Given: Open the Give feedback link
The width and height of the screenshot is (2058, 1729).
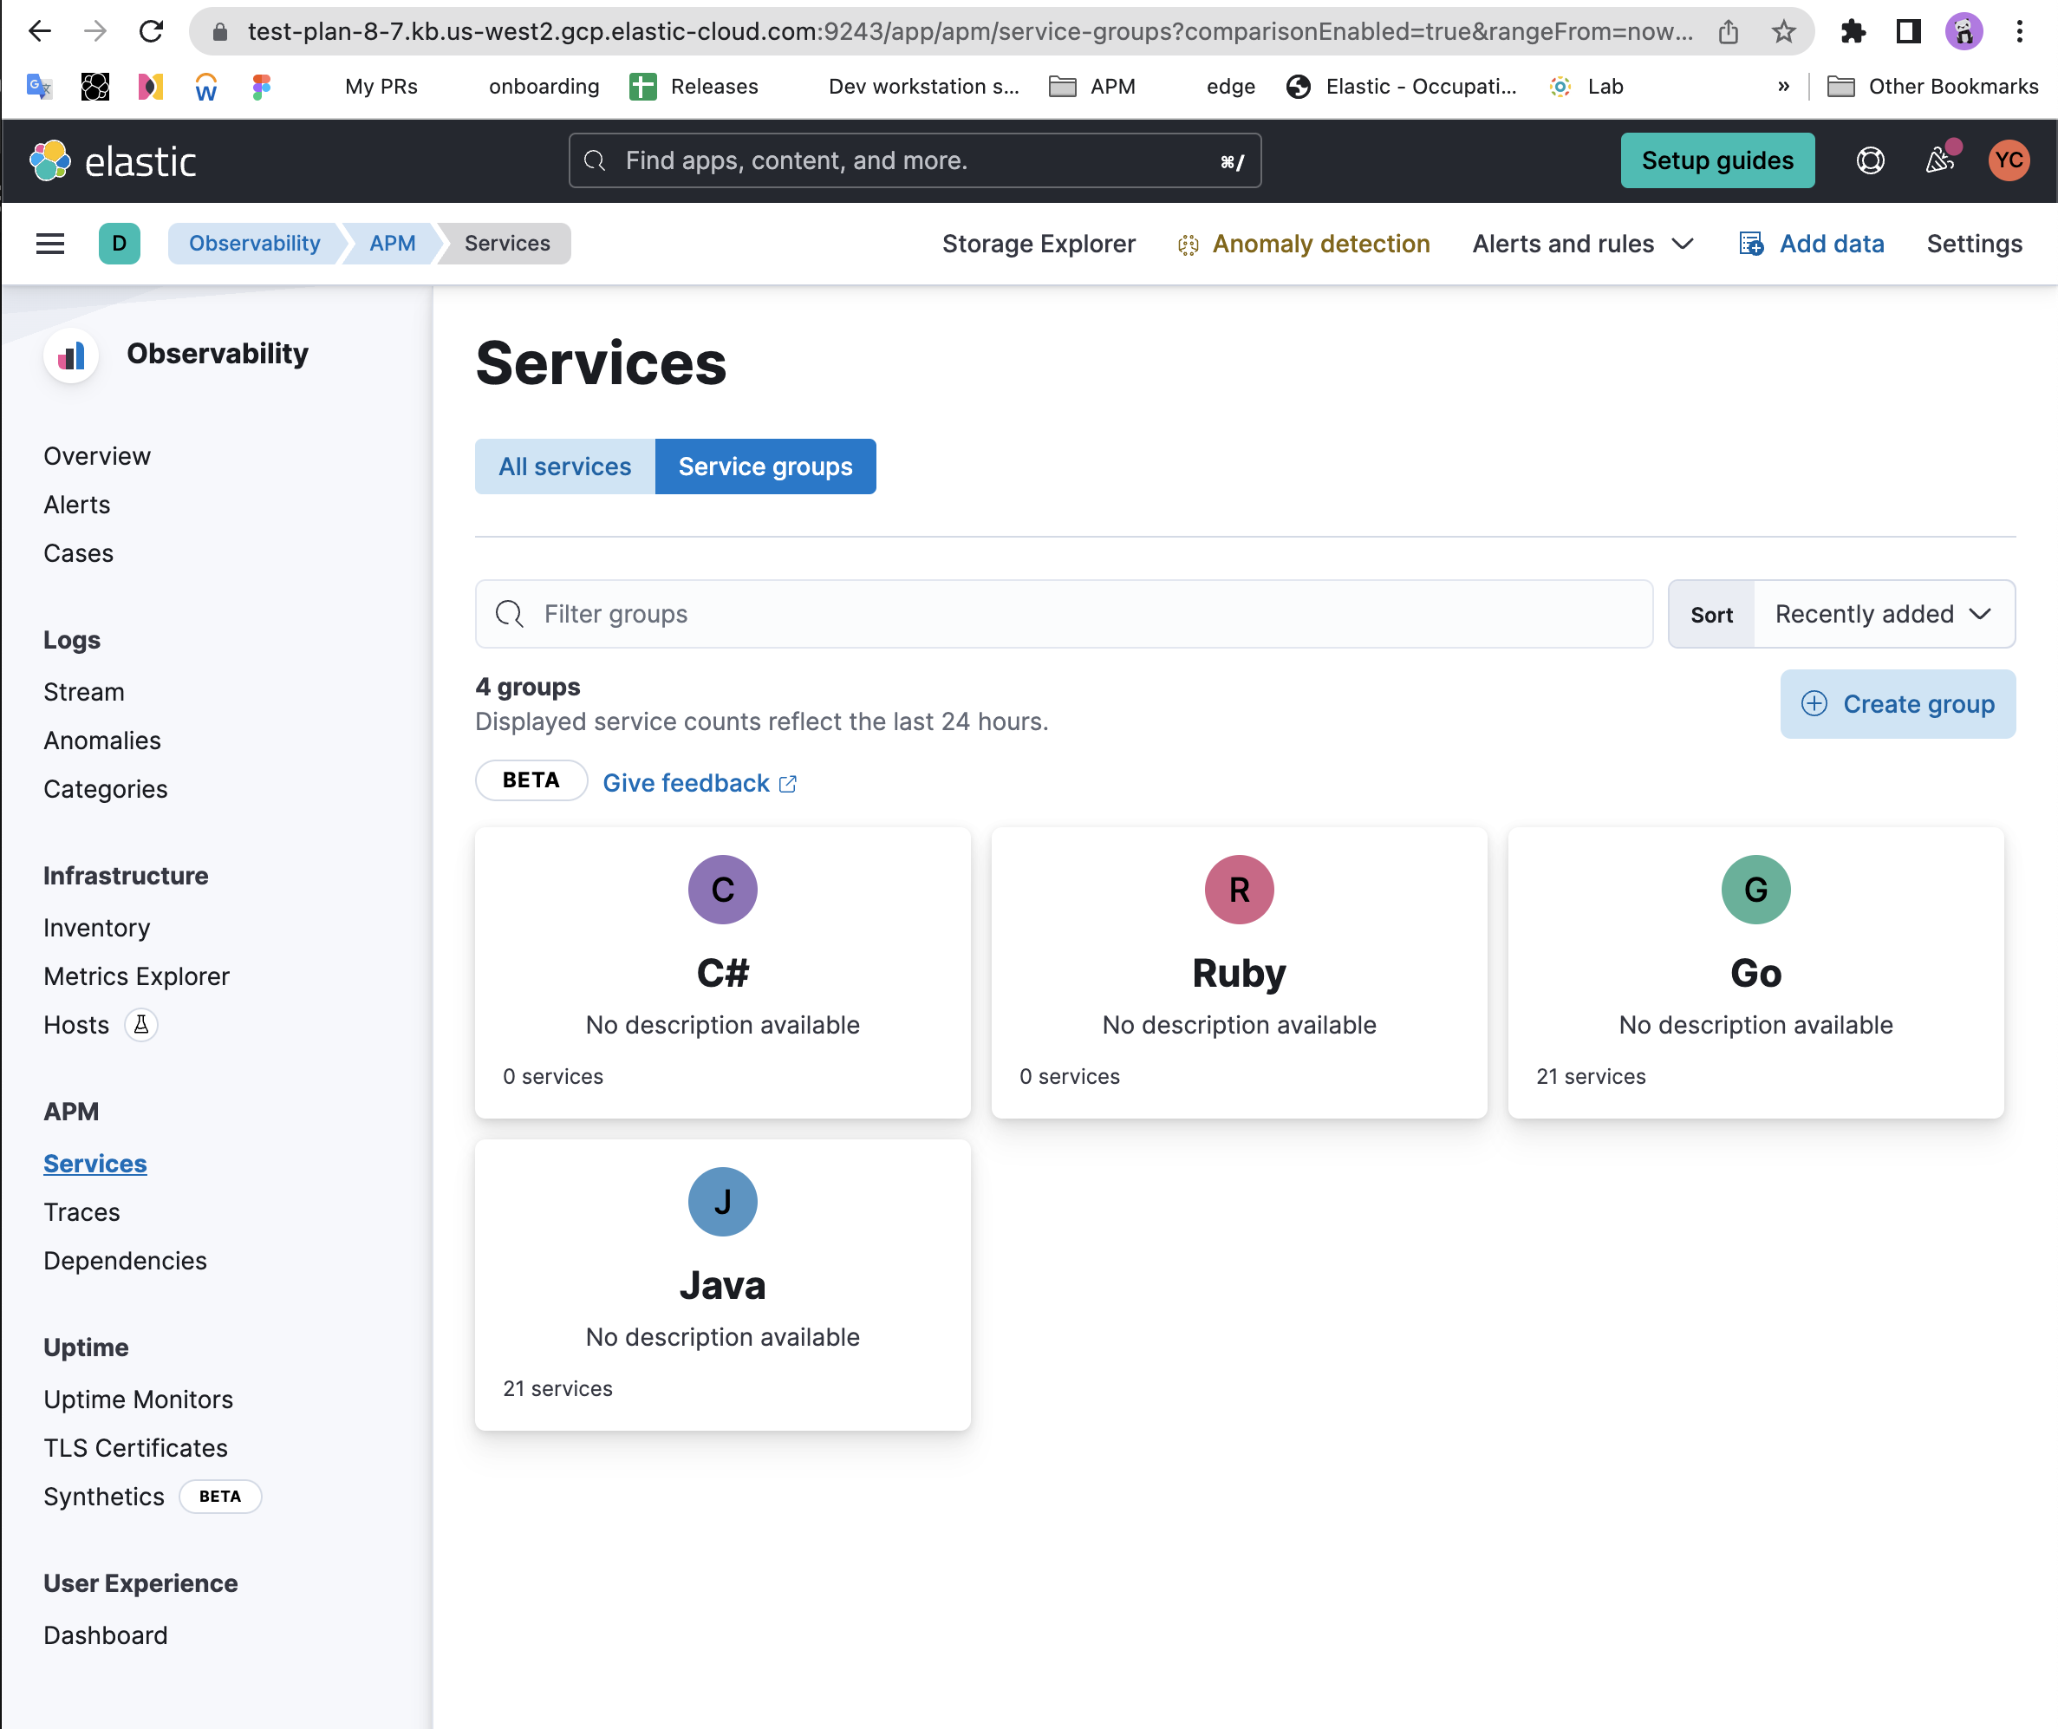Looking at the screenshot, I should (x=700, y=783).
